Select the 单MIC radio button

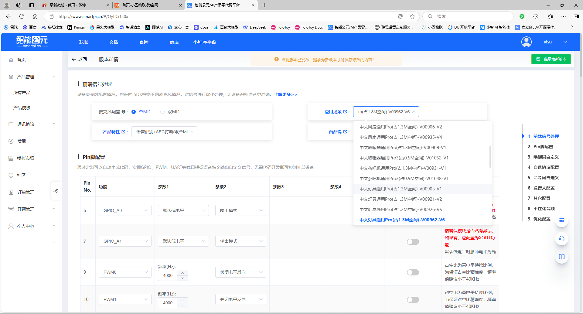click(134, 112)
